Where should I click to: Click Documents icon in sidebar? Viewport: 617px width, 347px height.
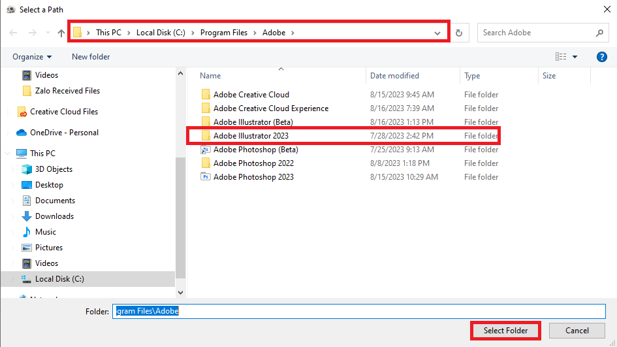(x=26, y=201)
